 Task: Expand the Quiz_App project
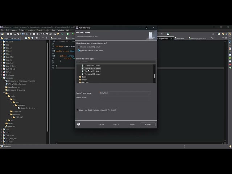coord(2,135)
